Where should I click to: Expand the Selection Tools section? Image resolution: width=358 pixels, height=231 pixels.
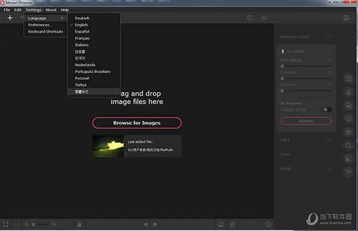tap(306, 37)
